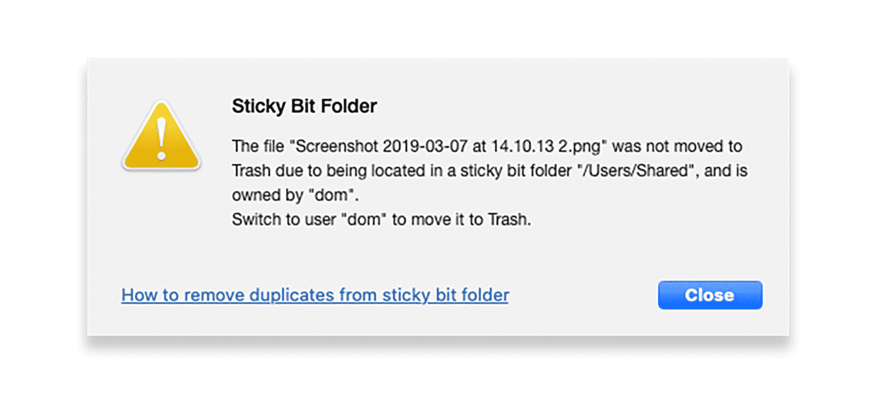The width and height of the screenshot is (876, 394).
Task: Click the word "Trash" on the second line
Action: [251, 171]
